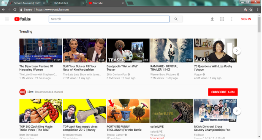Open title TOP 200 Zach King Magic Tricks

tap(36, 128)
